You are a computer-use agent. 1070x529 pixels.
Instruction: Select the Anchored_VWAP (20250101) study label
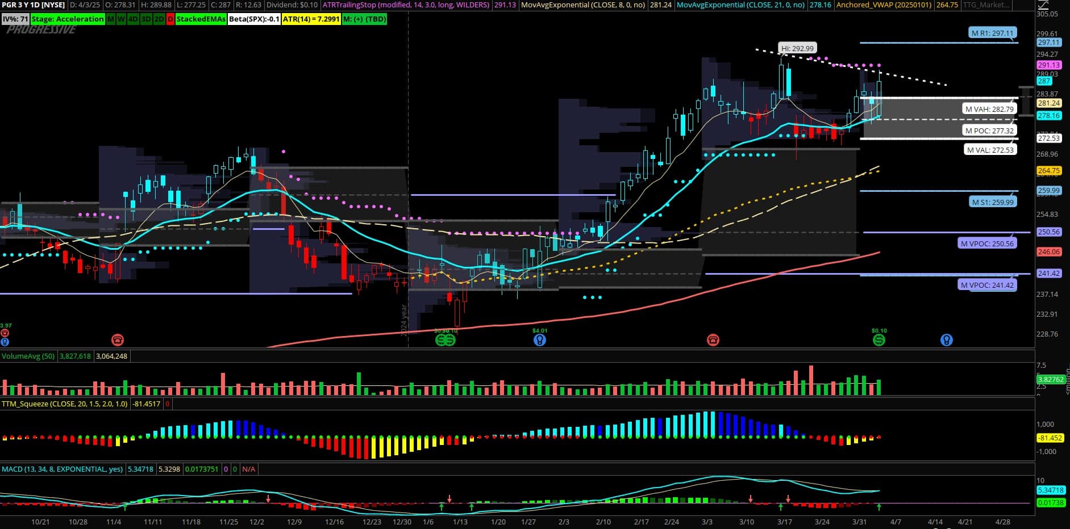pyautogui.click(x=885, y=5)
